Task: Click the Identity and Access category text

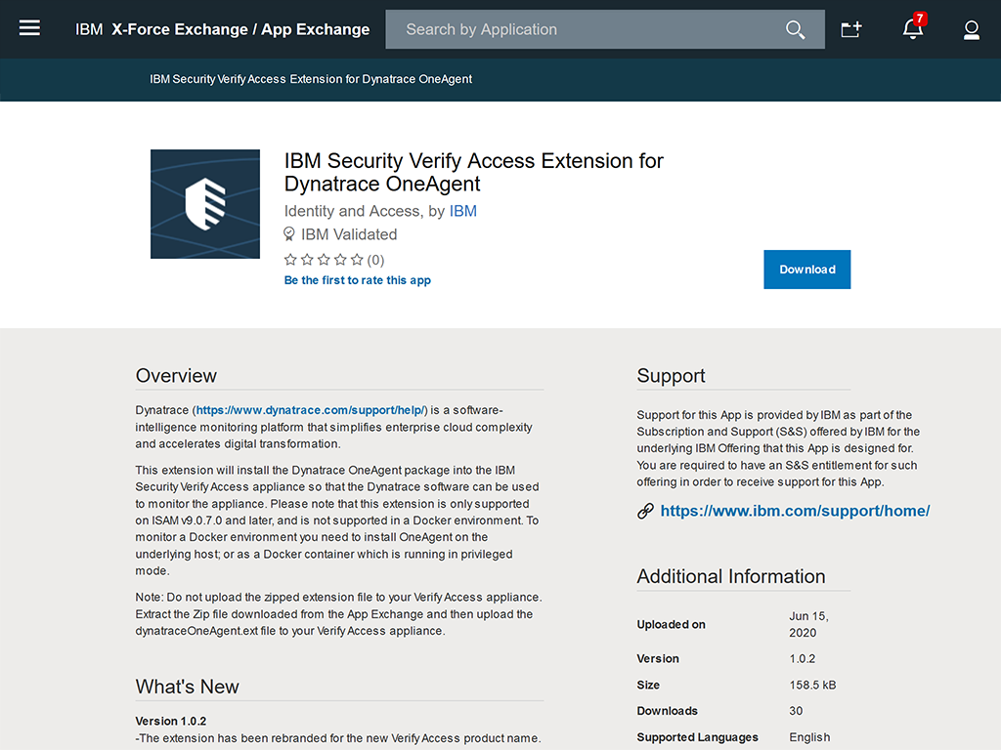Action: [x=352, y=211]
